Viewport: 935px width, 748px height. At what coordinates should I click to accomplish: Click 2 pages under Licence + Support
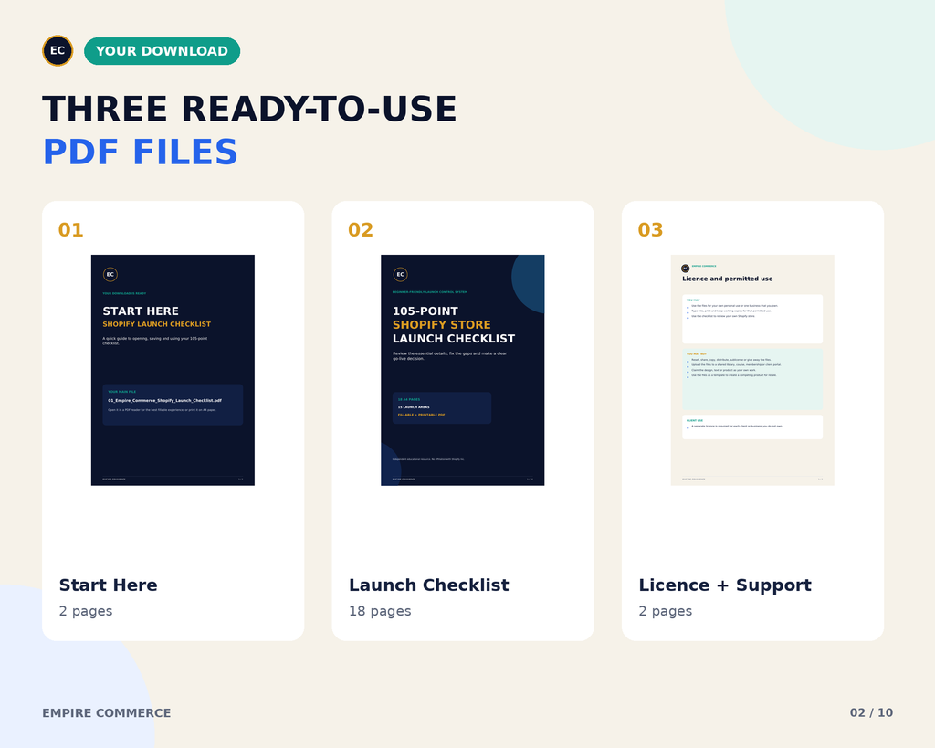point(665,611)
